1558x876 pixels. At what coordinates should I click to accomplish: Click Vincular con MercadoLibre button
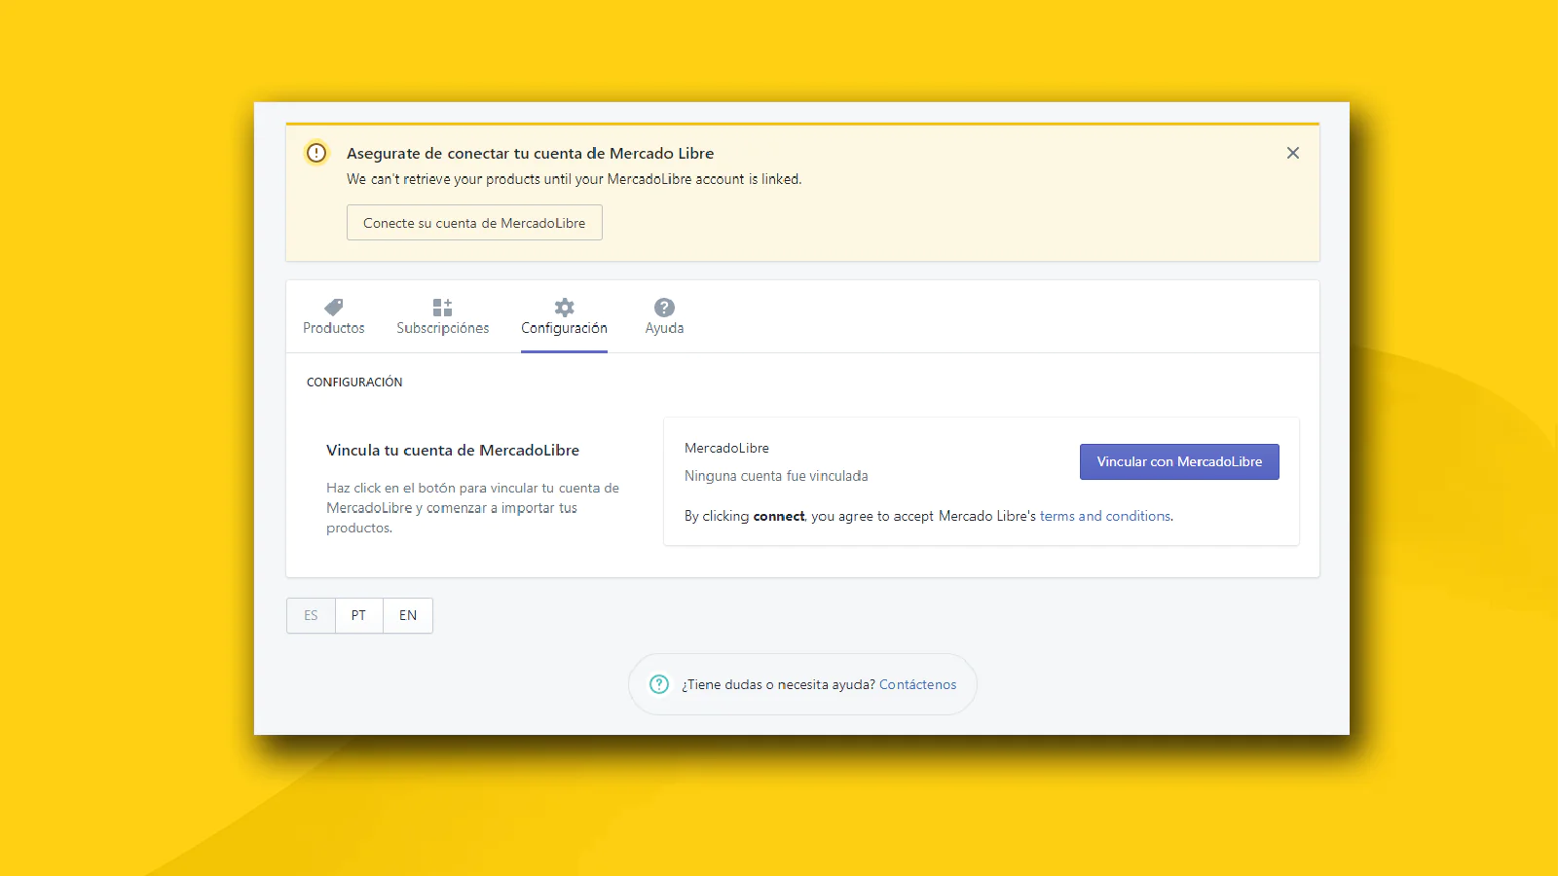tap(1179, 461)
